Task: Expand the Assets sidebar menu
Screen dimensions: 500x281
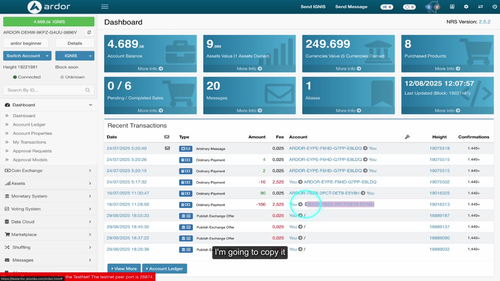Action: pos(49,183)
